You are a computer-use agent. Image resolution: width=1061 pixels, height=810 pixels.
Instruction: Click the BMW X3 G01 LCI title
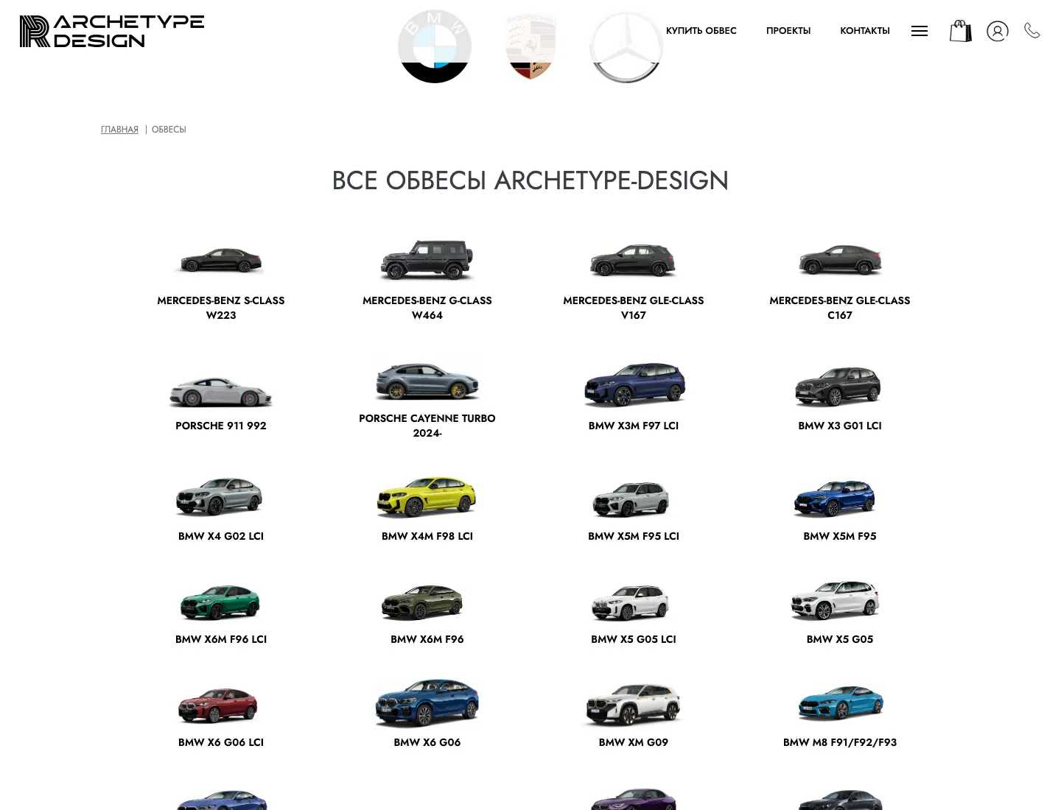[x=840, y=426]
